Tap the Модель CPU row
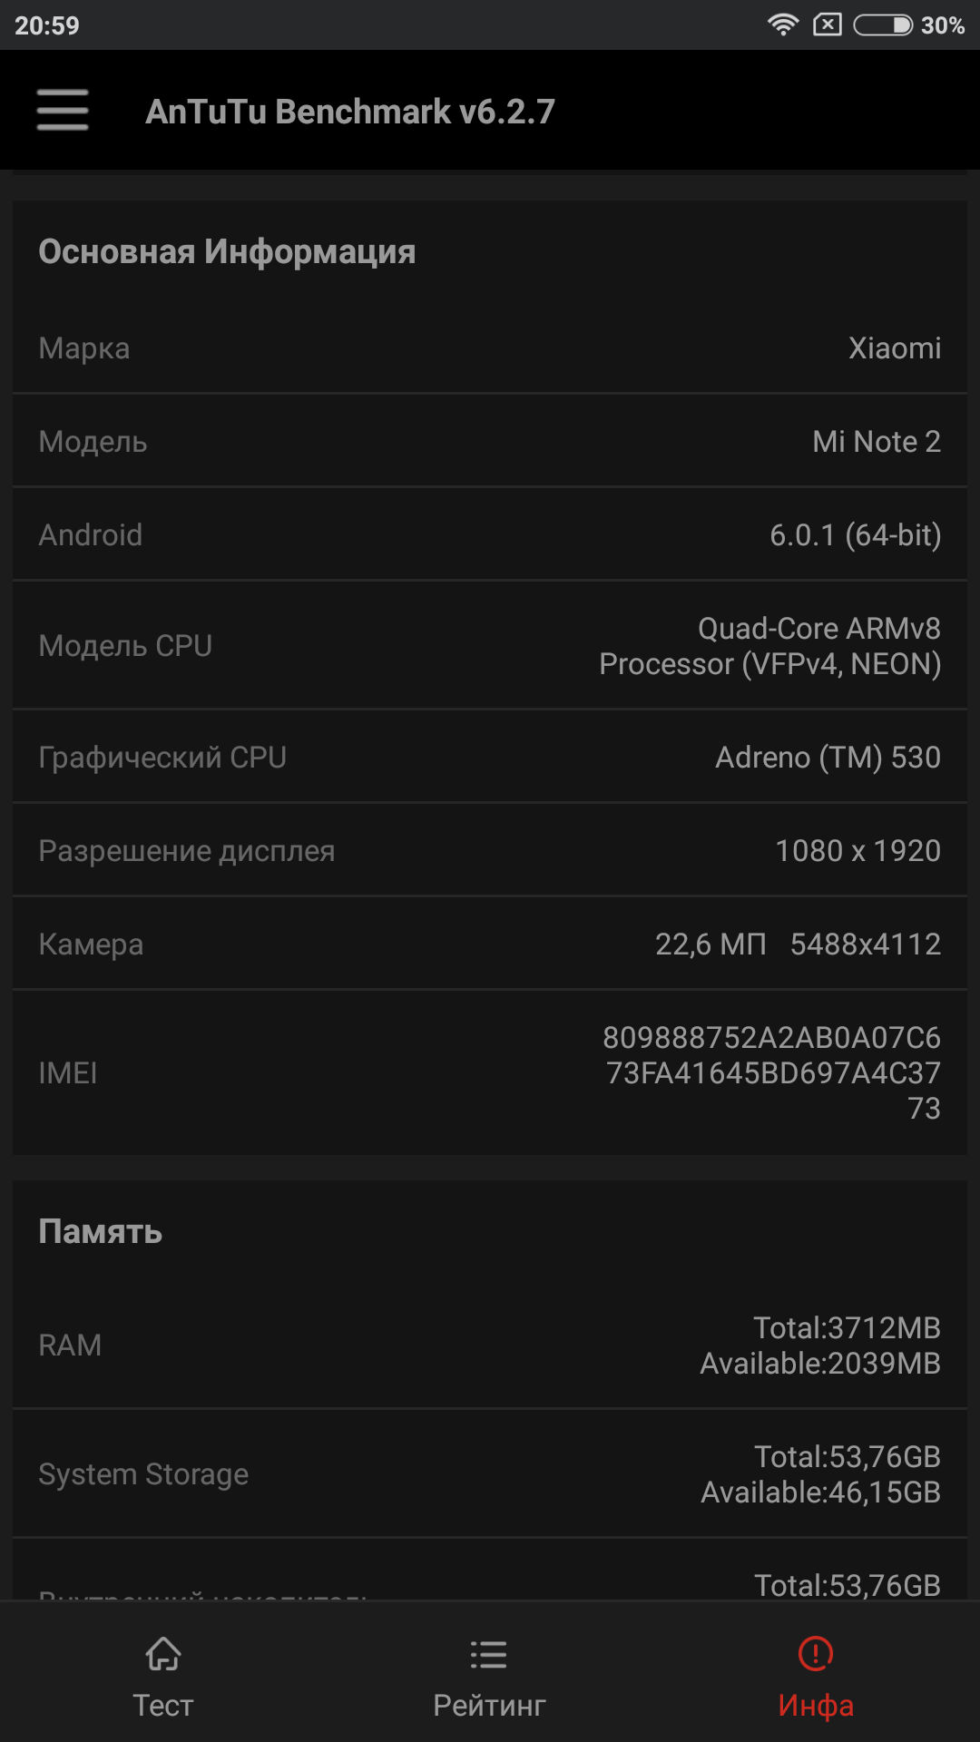 click(x=490, y=646)
